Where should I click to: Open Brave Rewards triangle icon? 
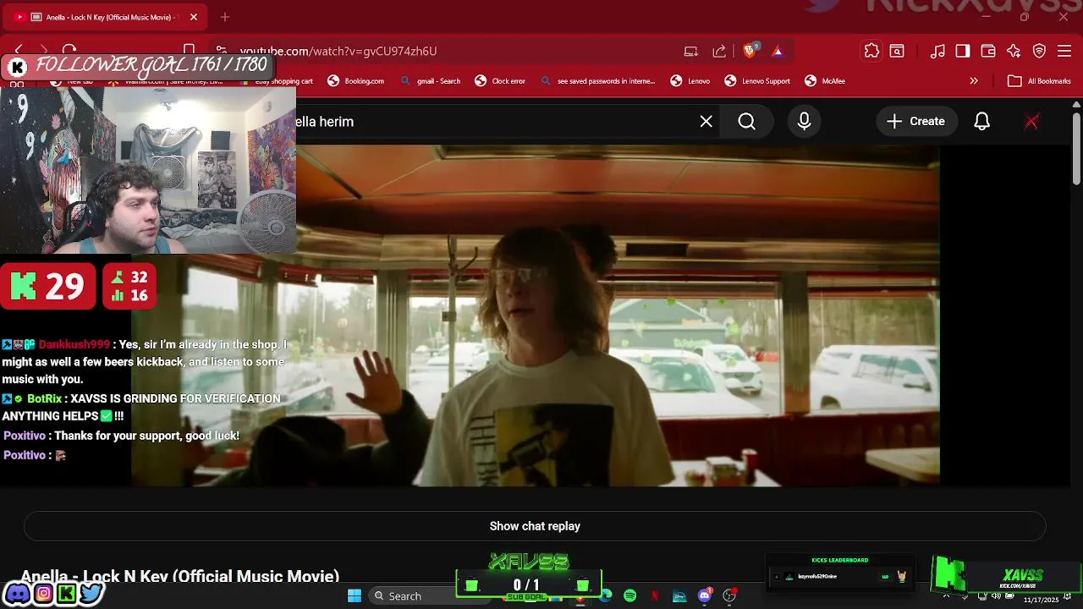point(778,51)
